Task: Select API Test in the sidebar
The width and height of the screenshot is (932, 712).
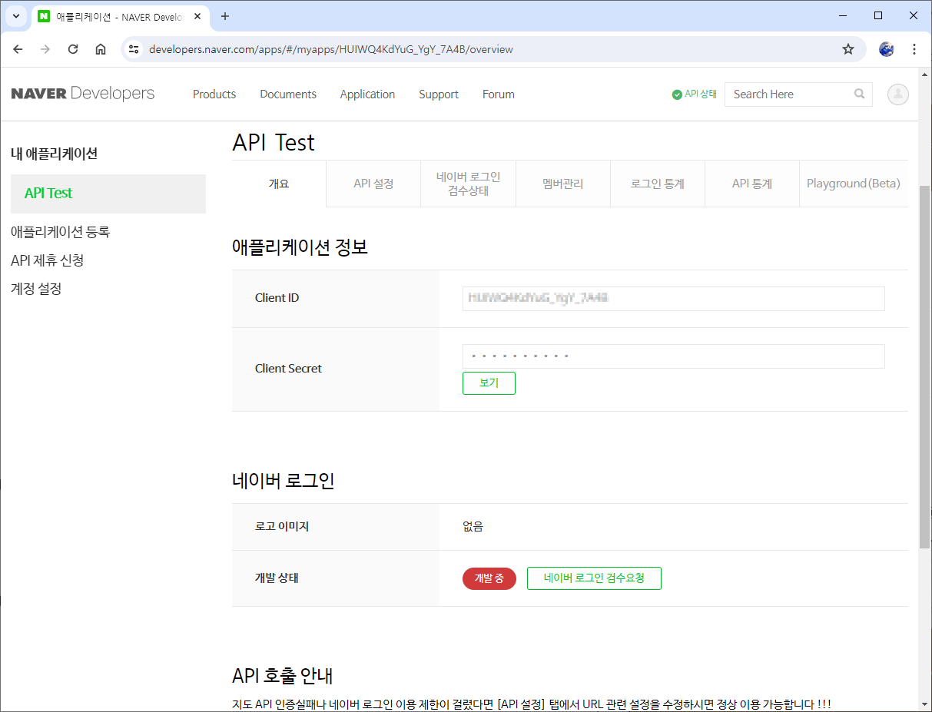Action: tap(108, 194)
